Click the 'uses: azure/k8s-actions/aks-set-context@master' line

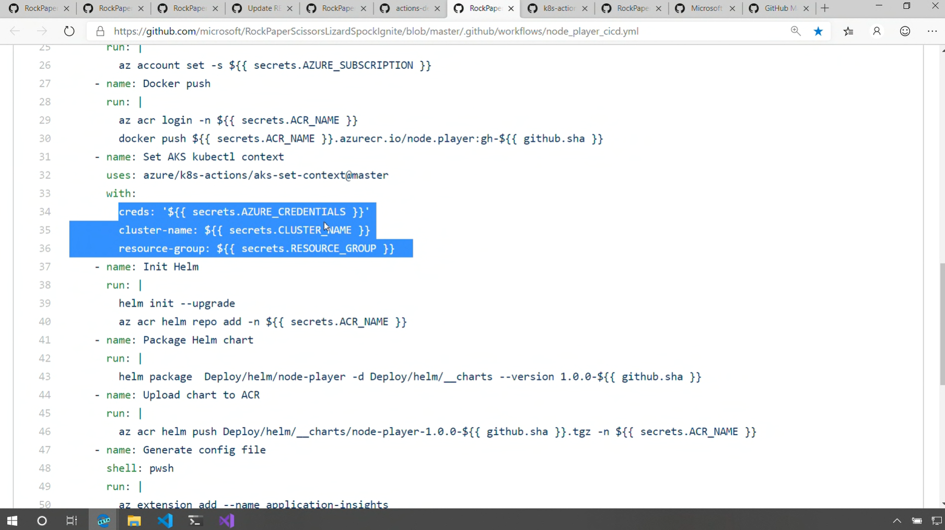[248, 175]
